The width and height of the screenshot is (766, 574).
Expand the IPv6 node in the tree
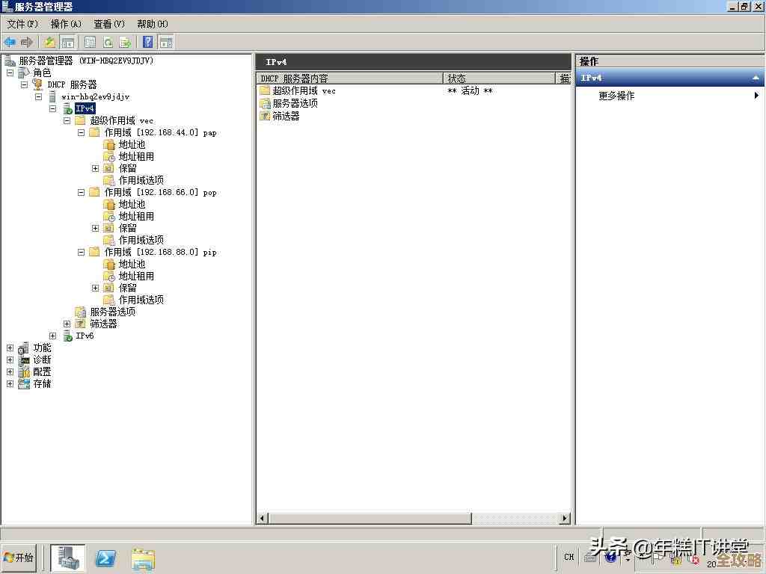pos(53,336)
